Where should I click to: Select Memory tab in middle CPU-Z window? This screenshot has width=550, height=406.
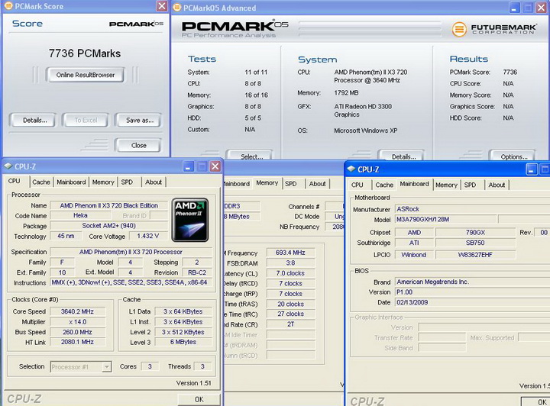267,183
